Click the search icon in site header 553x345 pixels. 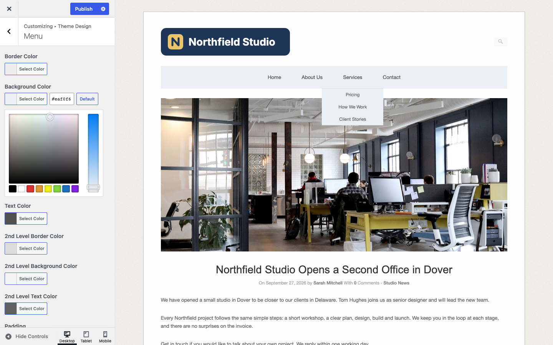500,41
